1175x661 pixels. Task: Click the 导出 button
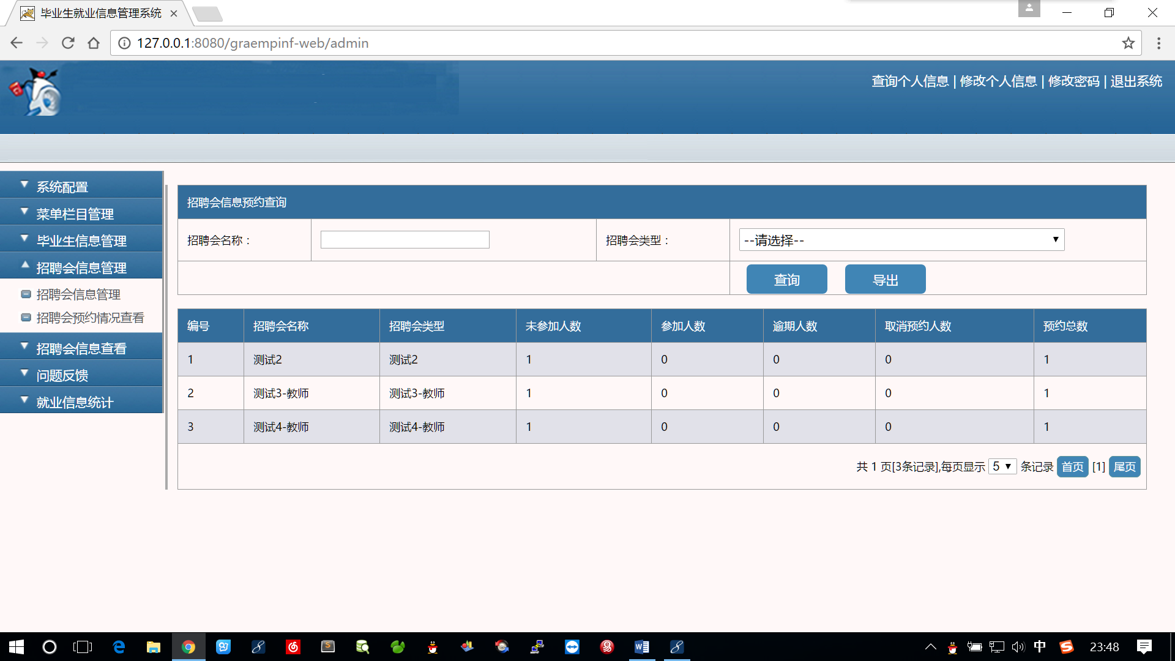tap(885, 280)
